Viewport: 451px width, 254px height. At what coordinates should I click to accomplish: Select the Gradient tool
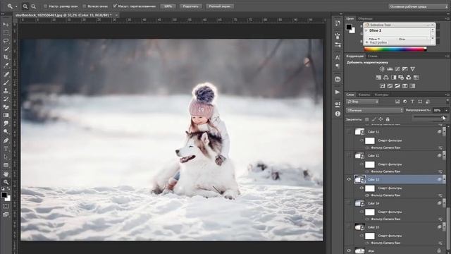coord(6,115)
